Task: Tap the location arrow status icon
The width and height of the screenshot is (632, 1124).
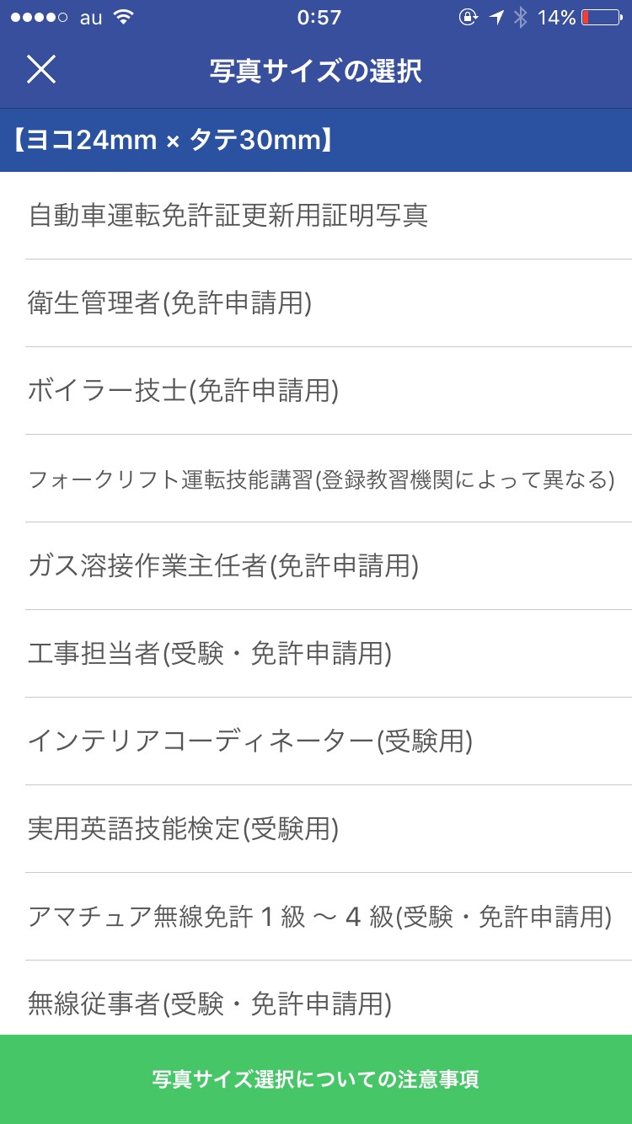Action: pyautogui.click(x=496, y=17)
